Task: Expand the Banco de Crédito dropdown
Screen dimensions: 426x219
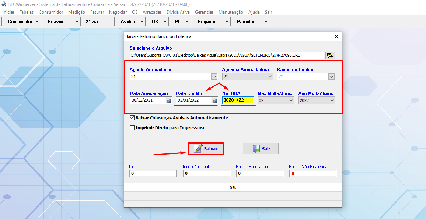Action: [x=331, y=77]
